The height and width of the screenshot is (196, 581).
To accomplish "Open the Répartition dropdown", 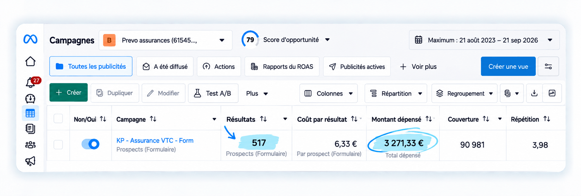I will (x=396, y=93).
